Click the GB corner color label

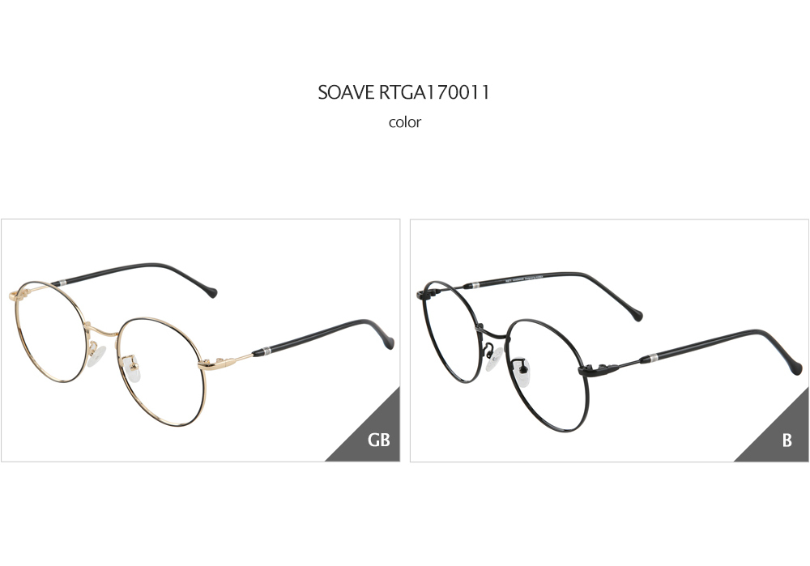(378, 440)
